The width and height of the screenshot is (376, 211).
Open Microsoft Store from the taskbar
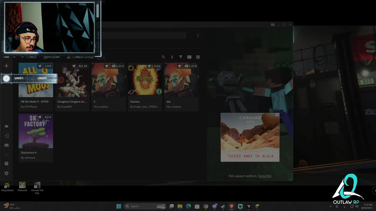tap(197, 206)
